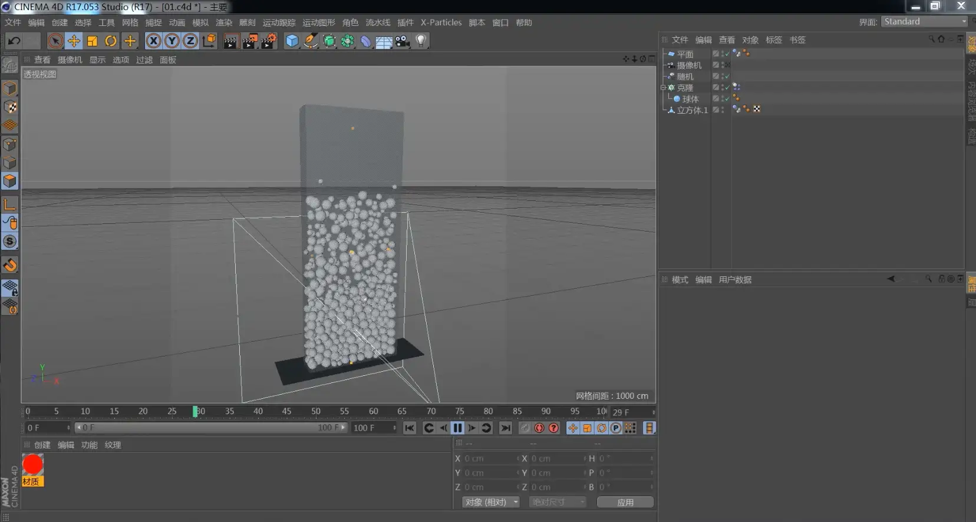Open the 绝对尺寸 size dropdown
The width and height of the screenshot is (976, 522).
tap(558, 502)
